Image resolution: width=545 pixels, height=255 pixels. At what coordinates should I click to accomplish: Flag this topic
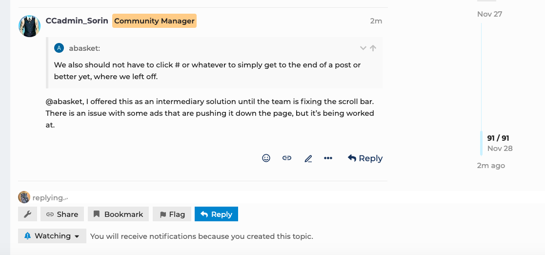click(x=171, y=214)
